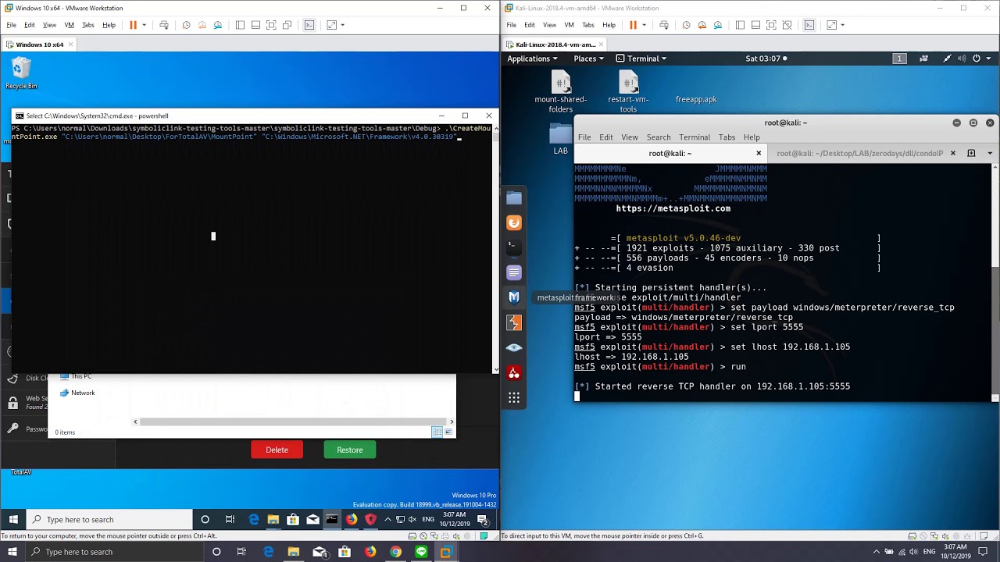The height and width of the screenshot is (562, 1000).
Task: Open Microsoft Store in guest taskbar
Action: pos(293,519)
